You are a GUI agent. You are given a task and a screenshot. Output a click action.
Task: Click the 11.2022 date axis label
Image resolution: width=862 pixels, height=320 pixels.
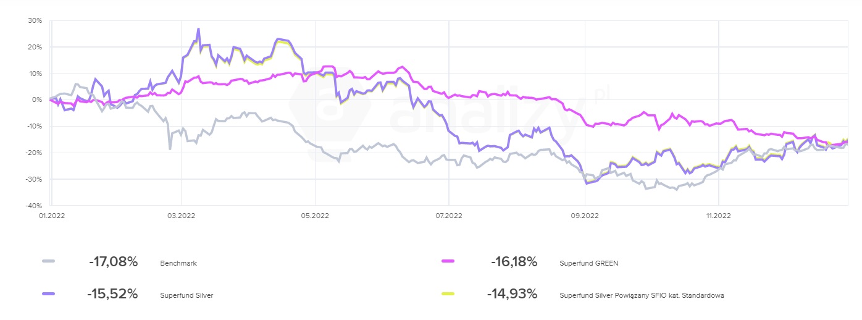[x=718, y=216]
